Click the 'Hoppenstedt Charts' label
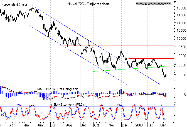Screen dimensions: 187x127 (14, 4)
